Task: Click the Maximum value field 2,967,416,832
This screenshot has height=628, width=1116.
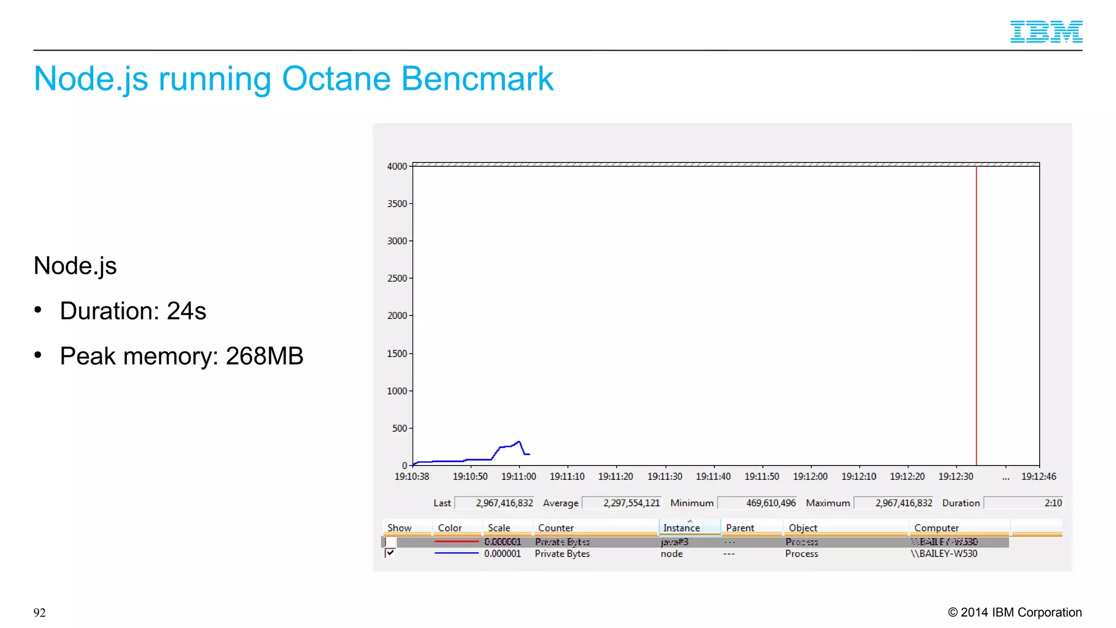Action: tap(894, 503)
